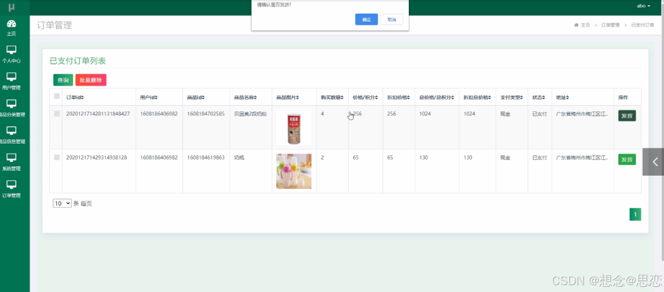This screenshot has width=664, height=292.
Task: Open the 贝因美 milk powder product image
Action: [294, 127]
